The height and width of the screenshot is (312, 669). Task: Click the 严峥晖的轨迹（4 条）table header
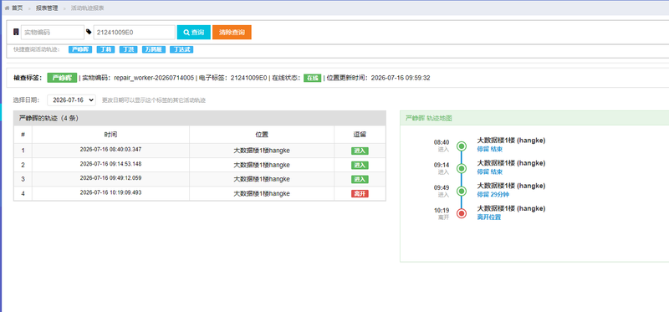pos(200,118)
